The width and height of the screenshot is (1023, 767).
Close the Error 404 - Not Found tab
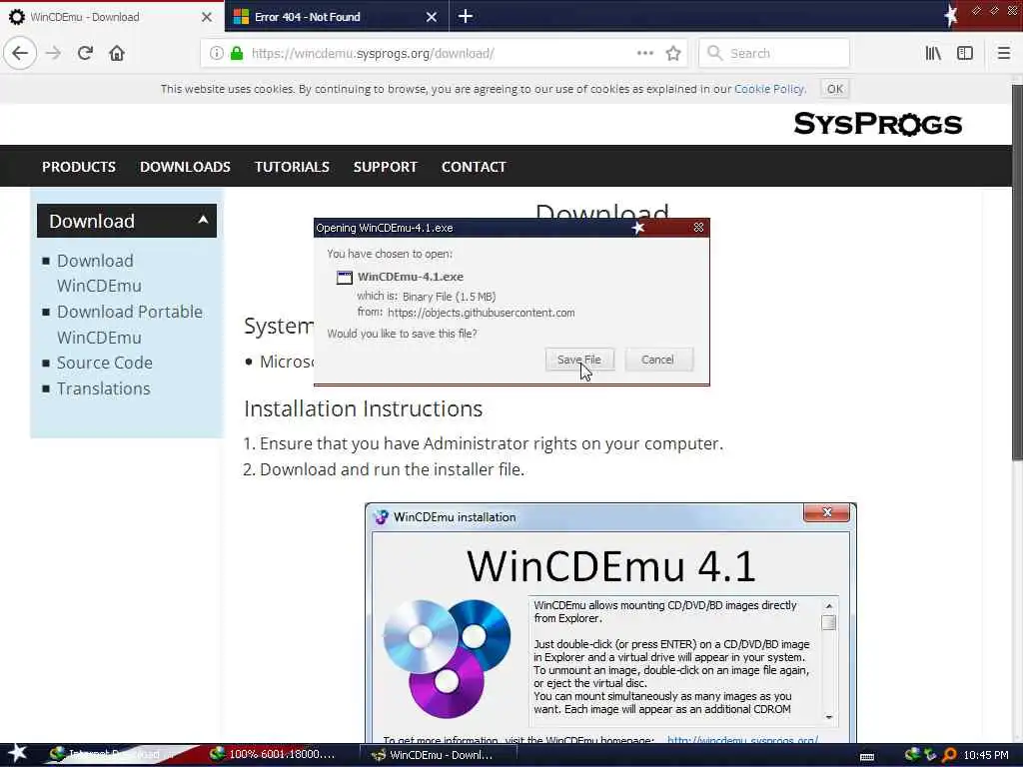(x=432, y=17)
